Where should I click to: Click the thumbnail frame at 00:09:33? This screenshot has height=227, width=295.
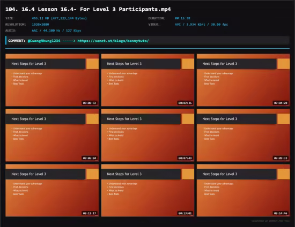click(x=244, y=135)
